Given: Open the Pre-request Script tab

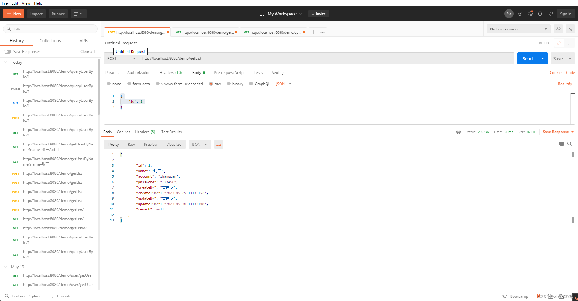Looking at the screenshot, I should click(229, 73).
